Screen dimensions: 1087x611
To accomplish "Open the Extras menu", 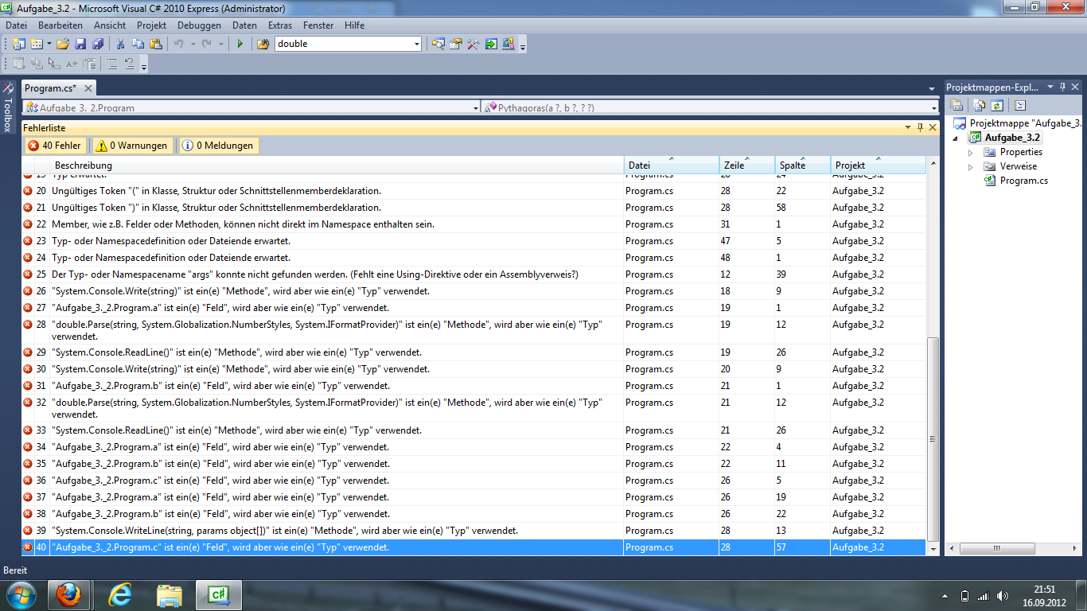I will [280, 25].
